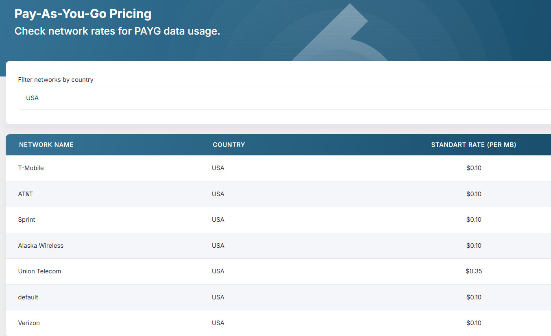Click the USA country cell in Union Telecom row

tap(218, 271)
